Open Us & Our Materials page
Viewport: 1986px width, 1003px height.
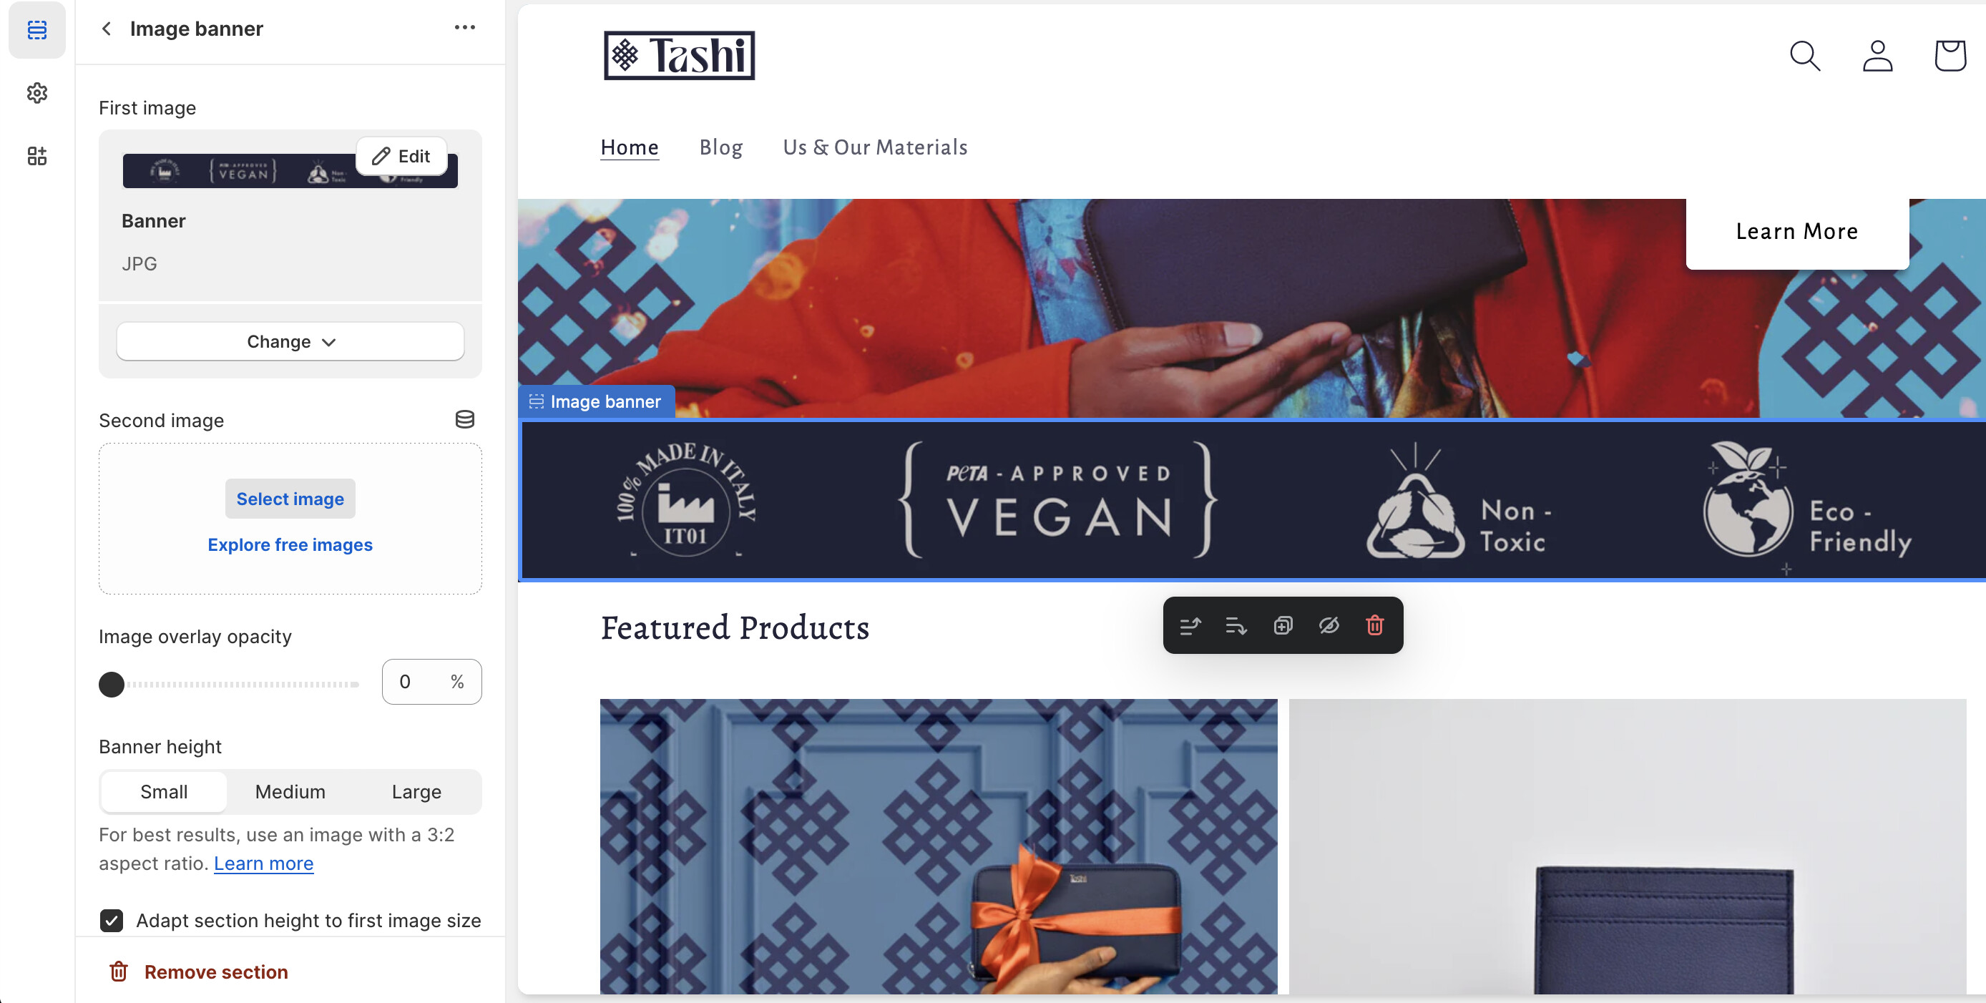coord(875,147)
